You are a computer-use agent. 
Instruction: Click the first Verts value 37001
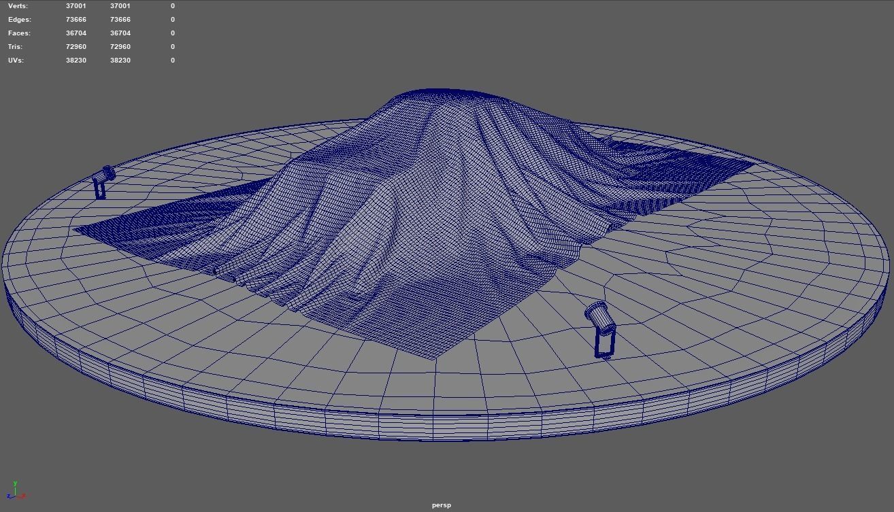point(76,6)
